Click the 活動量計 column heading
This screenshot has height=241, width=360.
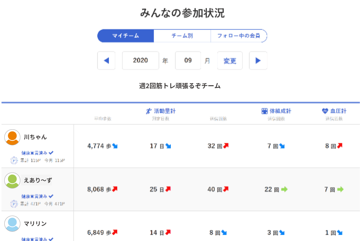[165, 111]
